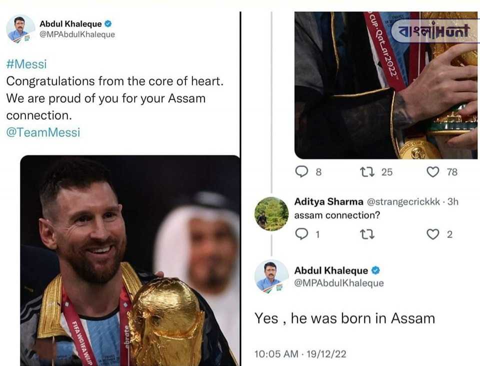Retweet the post with 25 retweets

367,172
